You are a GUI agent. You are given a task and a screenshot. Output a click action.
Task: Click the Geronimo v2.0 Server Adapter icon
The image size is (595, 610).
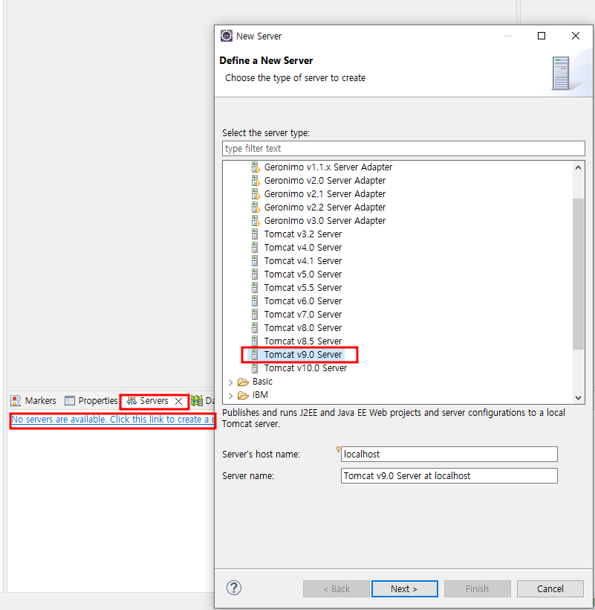(256, 181)
